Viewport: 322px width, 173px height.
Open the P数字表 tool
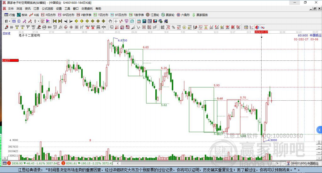click(84, 15)
